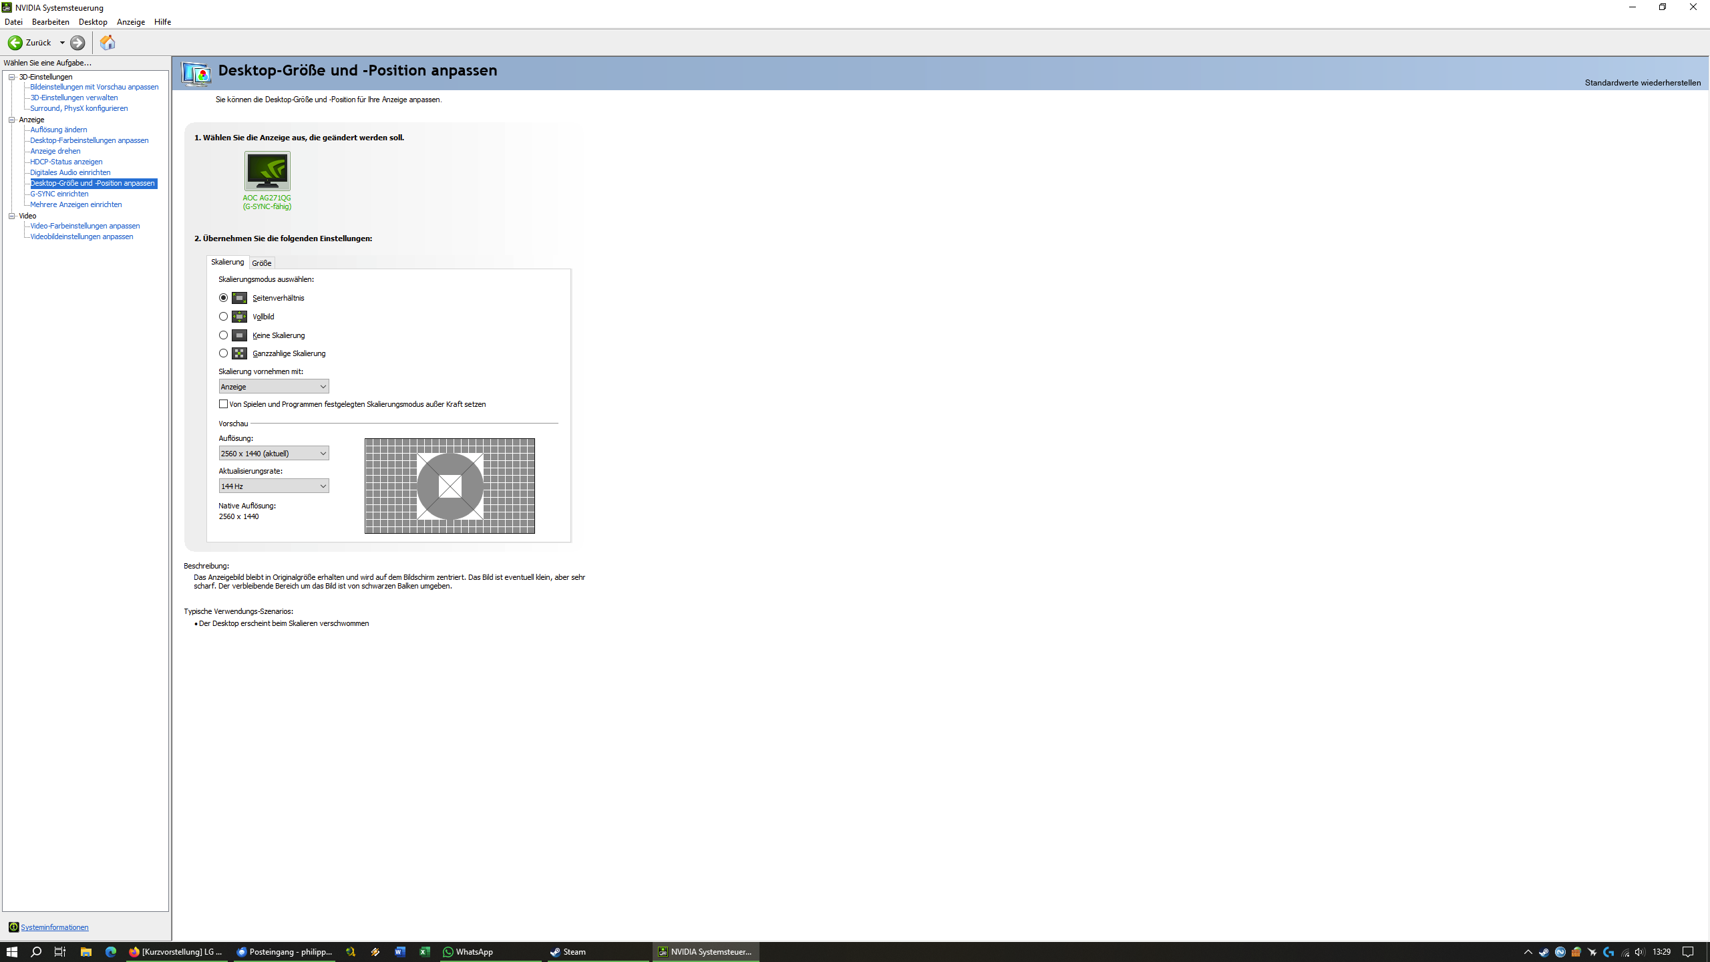Select the Vollbild scaling radio button
Image resolution: width=1710 pixels, height=962 pixels.
click(223, 317)
